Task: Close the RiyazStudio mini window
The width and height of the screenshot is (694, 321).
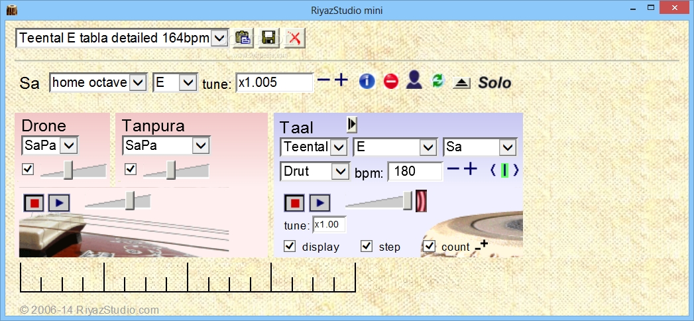Action: coord(675,8)
